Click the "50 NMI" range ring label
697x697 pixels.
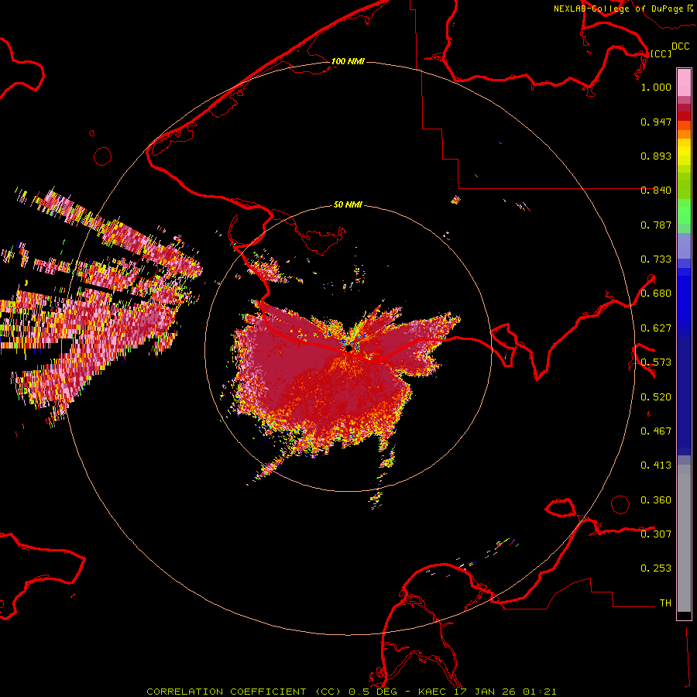click(x=348, y=204)
